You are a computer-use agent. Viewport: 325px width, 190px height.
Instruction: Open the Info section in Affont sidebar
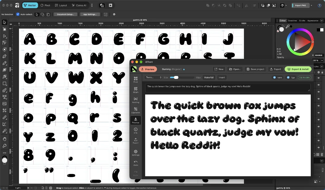(x=136, y=131)
